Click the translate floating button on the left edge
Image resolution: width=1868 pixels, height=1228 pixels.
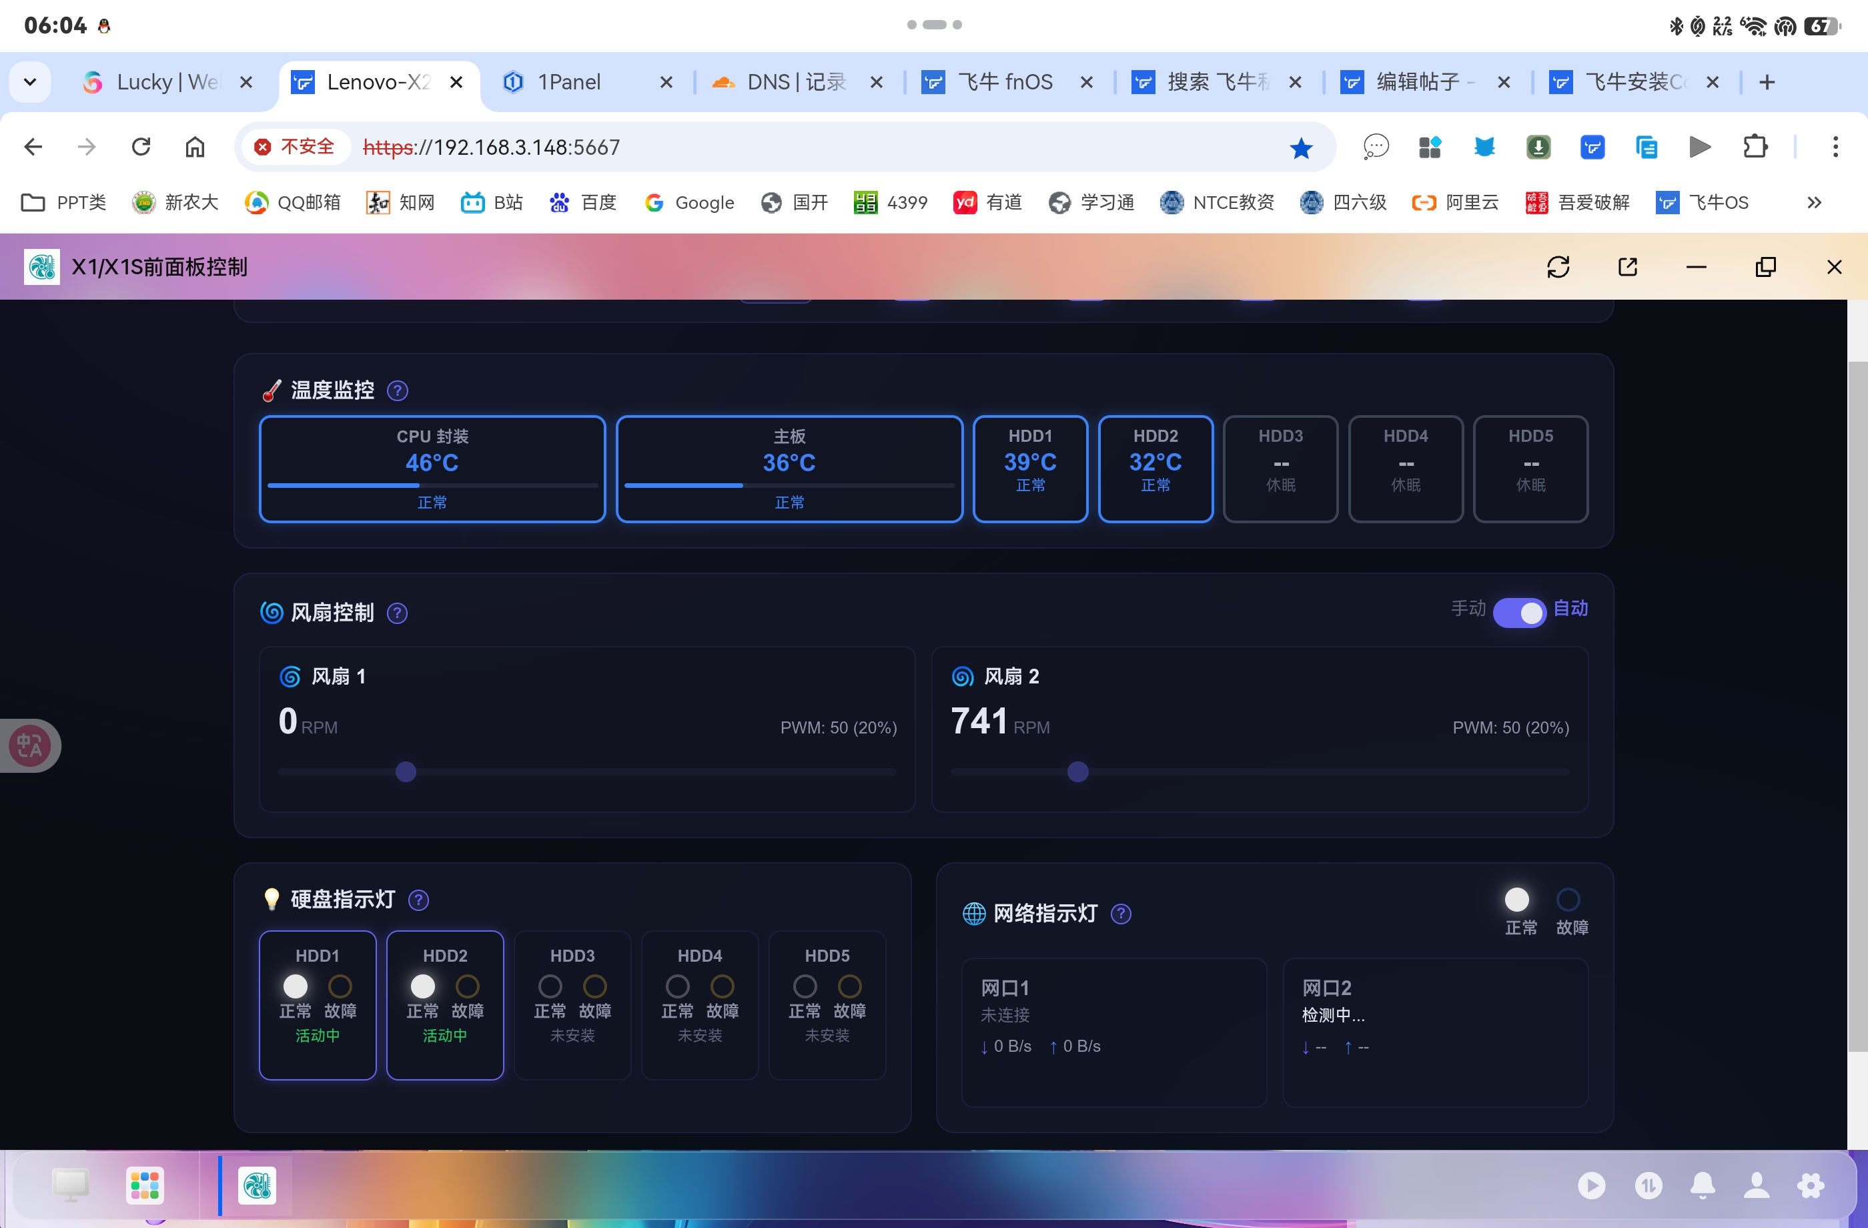30,745
